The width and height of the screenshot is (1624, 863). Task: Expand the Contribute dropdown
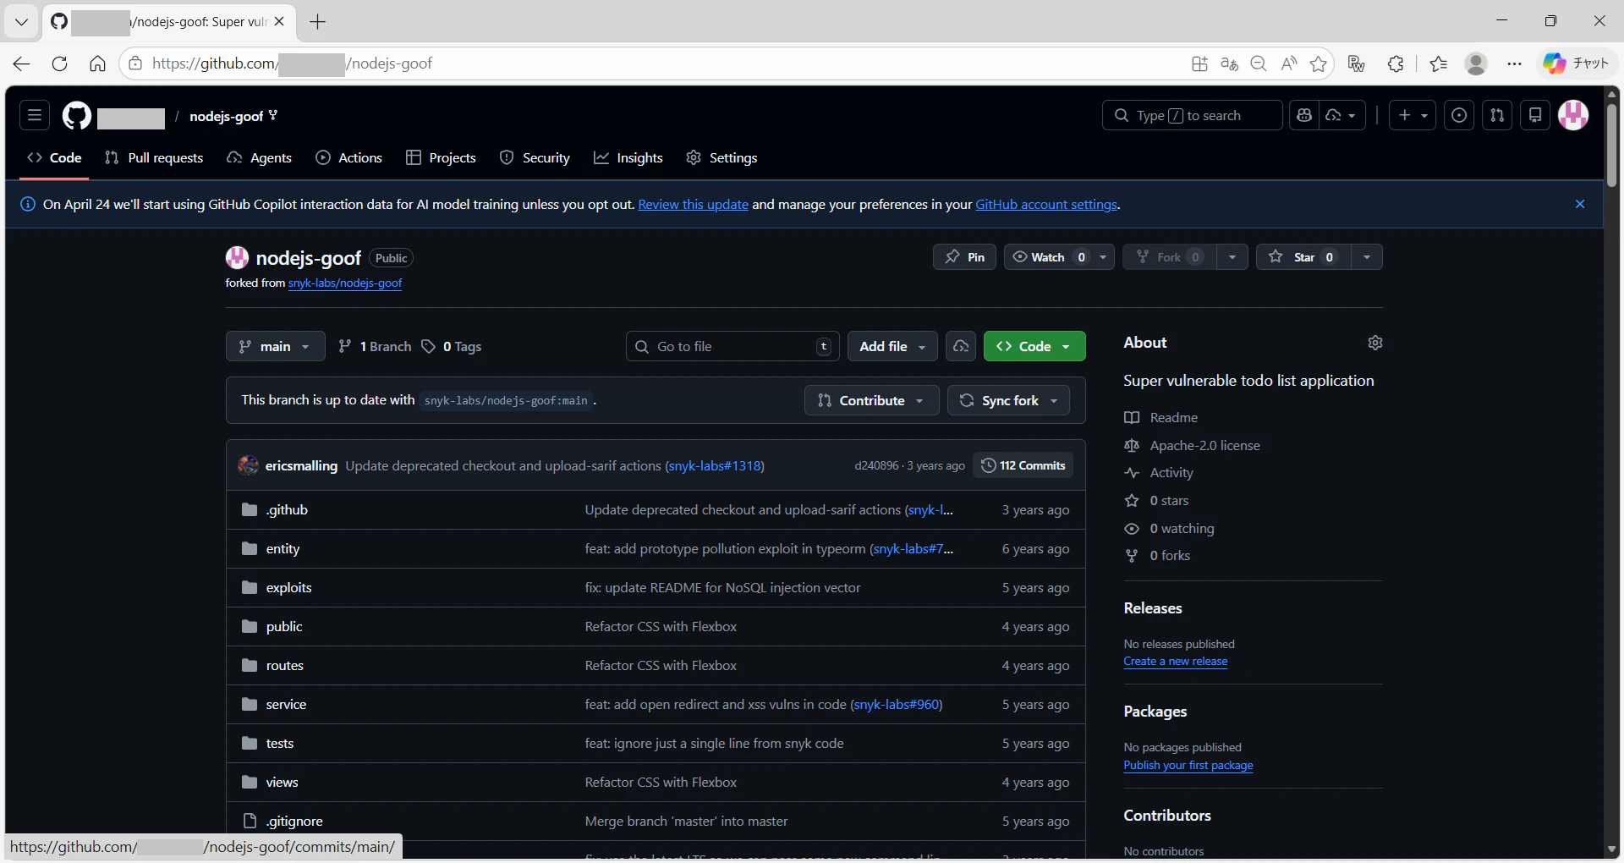[x=871, y=400]
